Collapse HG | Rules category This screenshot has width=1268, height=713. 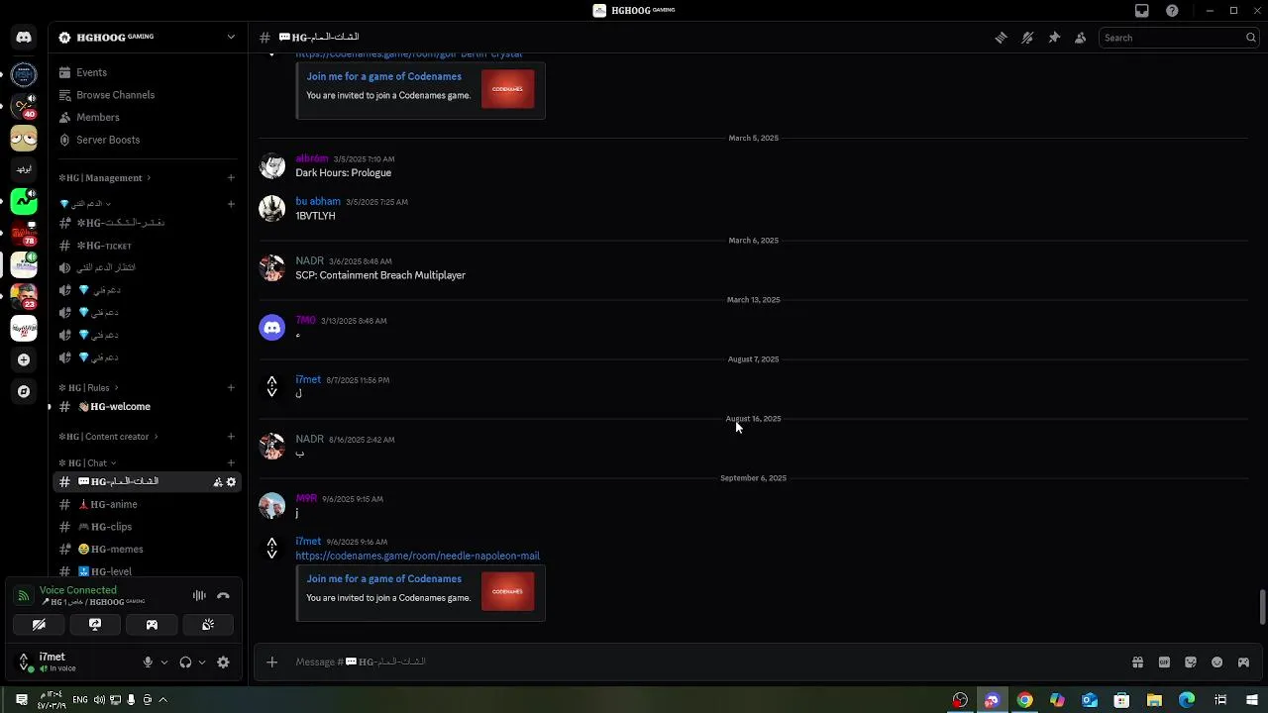pyautogui.click(x=88, y=387)
